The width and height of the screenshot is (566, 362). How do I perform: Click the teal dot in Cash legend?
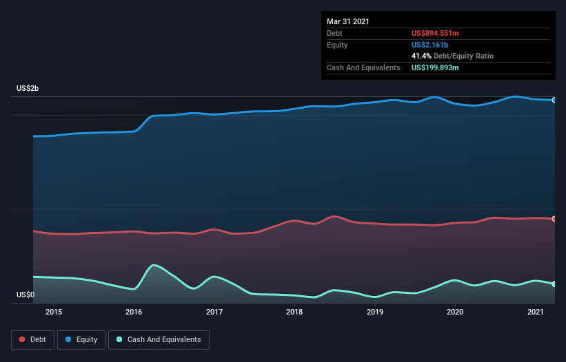(x=120, y=339)
